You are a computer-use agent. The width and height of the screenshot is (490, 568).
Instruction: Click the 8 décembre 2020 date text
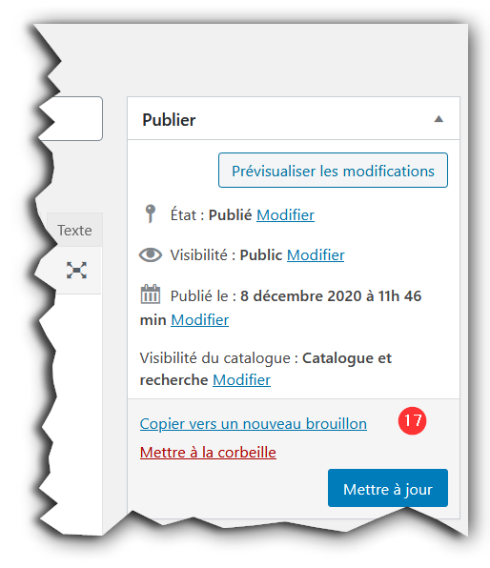coord(301,296)
